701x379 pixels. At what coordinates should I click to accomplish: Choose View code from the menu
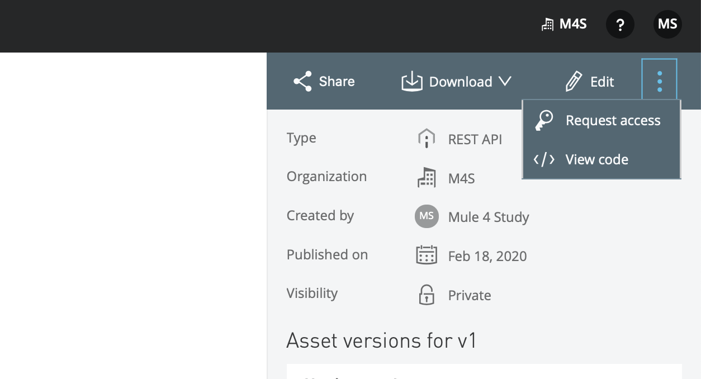point(596,160)
